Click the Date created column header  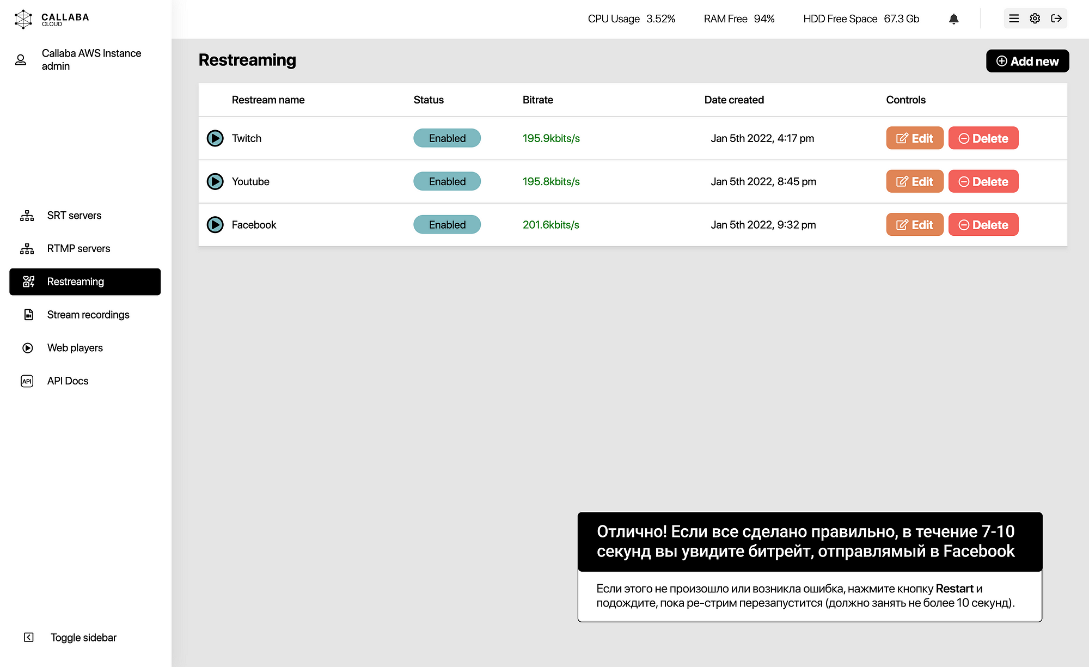pyautogui.click(x=734, y=100)
